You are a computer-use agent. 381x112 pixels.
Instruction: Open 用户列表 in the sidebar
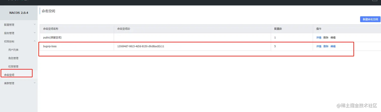(13, 50)
